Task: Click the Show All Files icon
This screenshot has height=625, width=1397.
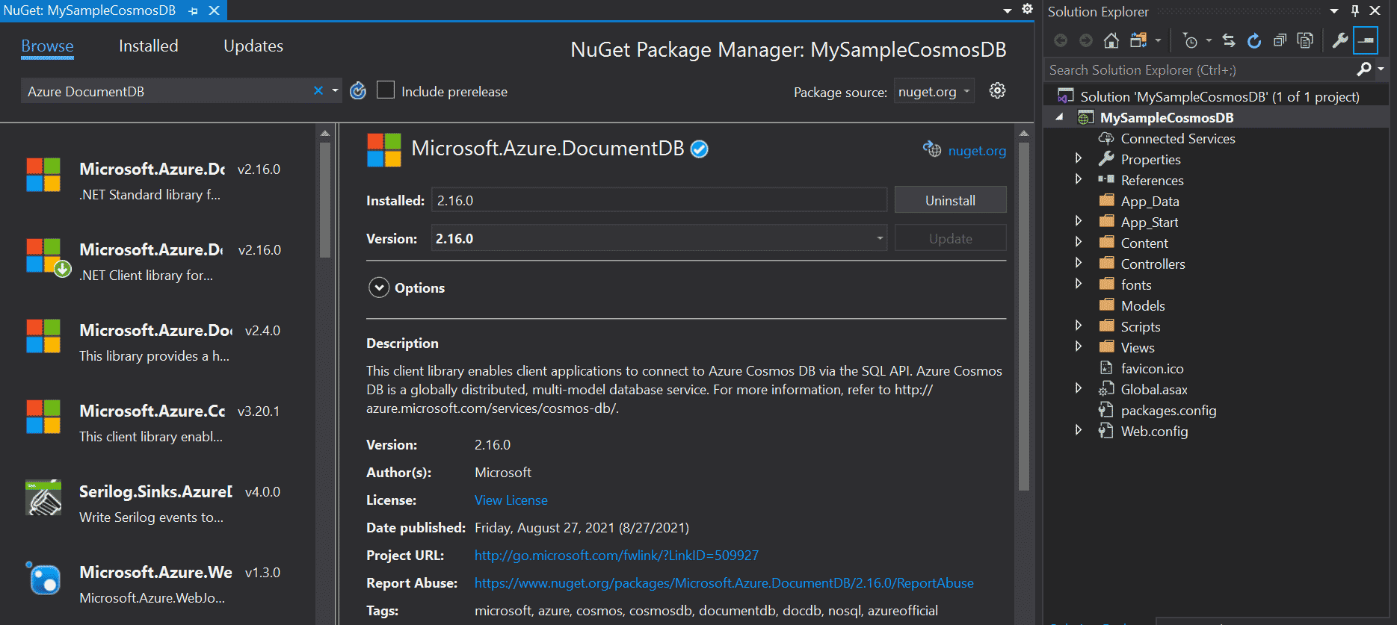Action: (x=1305, y=40)
